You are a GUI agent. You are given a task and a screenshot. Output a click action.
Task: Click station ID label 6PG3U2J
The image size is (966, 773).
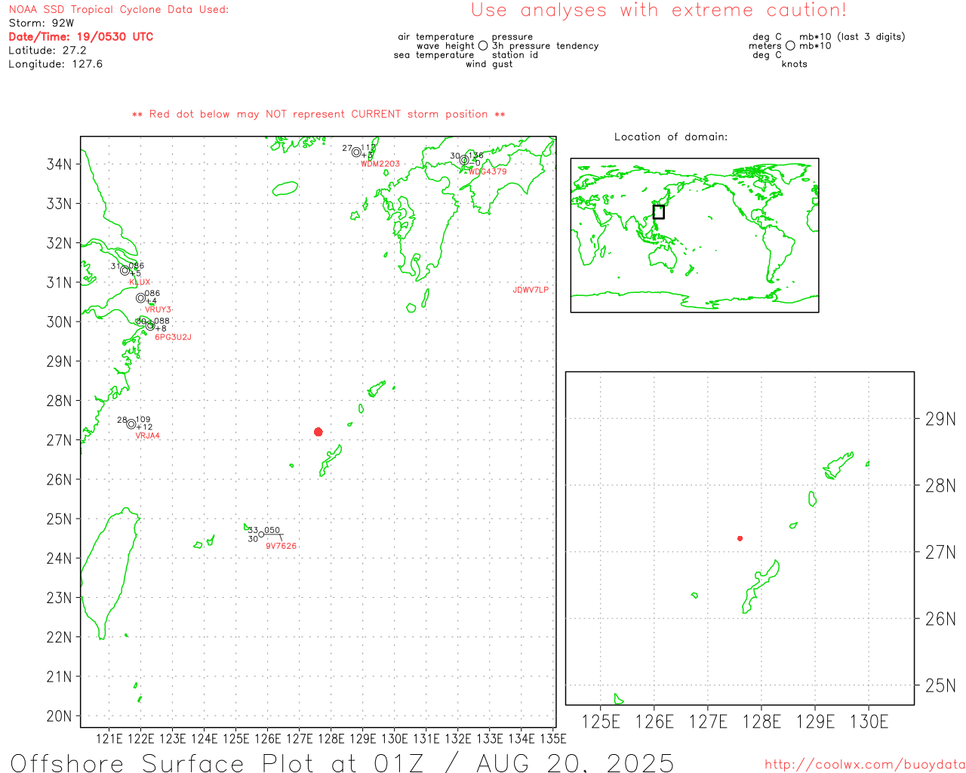coord(173,337)
